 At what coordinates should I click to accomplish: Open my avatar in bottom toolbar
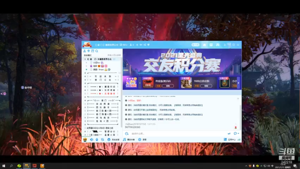85,139
